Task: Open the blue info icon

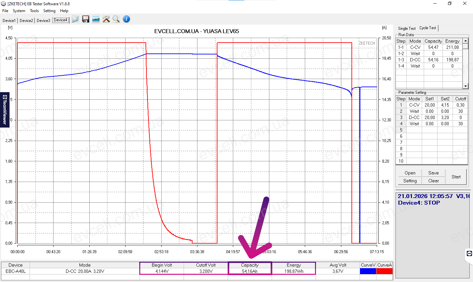Action: click(x=126, y=19)
